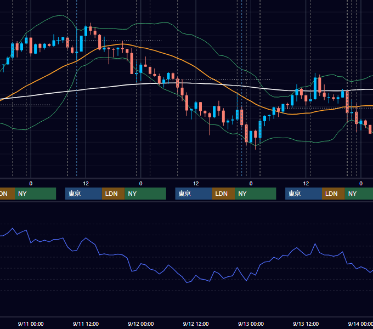Select the 東京 session block before 9/12 12:00
Viewport: 373px width, 329px height.
tap(194, 194)
